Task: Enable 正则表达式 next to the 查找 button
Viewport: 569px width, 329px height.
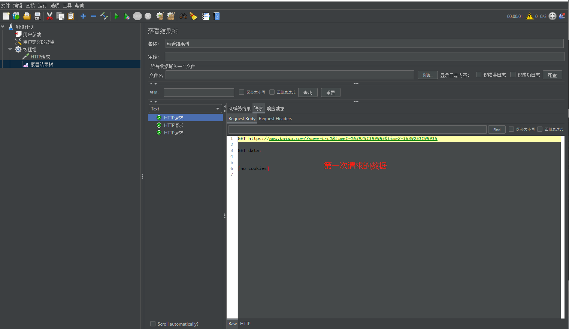Action: (x=272, y=92)
